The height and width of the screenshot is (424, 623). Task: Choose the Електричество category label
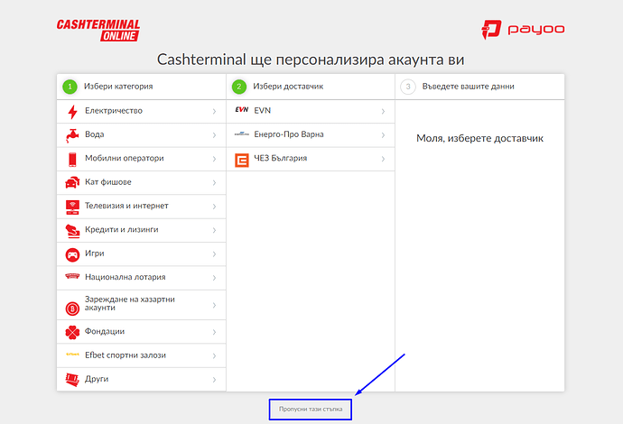[114, 111]
